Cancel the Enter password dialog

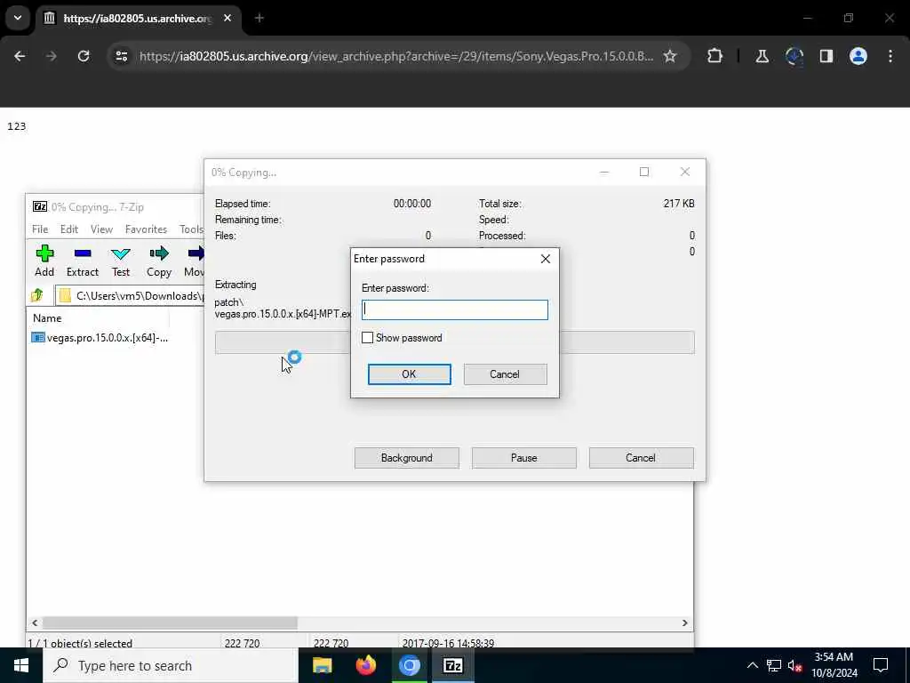coord(505,374)
